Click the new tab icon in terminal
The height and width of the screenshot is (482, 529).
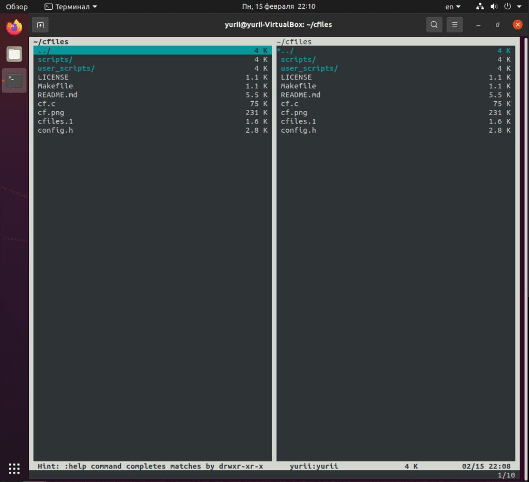coord(40,25)
